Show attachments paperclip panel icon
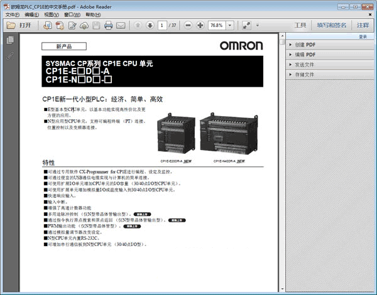Screen dimensions: 377x295 coord(10,55)
